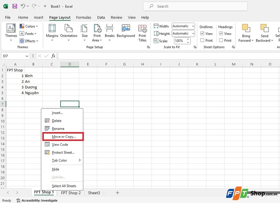Screen dimensions: 280x203
Task: Open the Margins options
Action: [52, 32]
